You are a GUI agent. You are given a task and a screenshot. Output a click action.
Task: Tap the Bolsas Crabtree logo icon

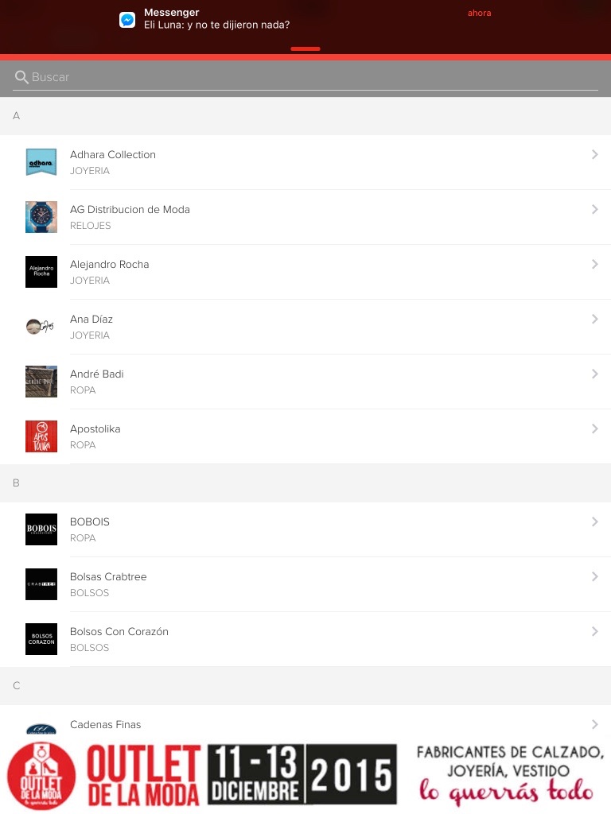41,584
